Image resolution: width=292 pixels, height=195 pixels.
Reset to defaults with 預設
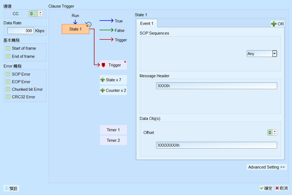point(11,189)
